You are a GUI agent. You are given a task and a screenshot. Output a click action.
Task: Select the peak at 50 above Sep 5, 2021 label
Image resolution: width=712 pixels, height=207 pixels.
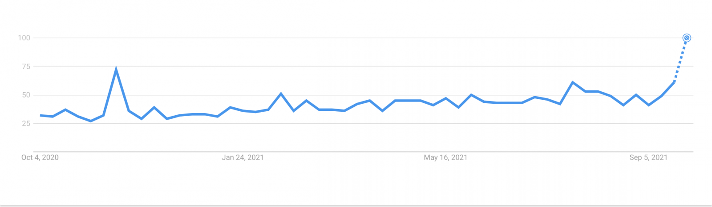pyautogui.click(x=636, y=94)
